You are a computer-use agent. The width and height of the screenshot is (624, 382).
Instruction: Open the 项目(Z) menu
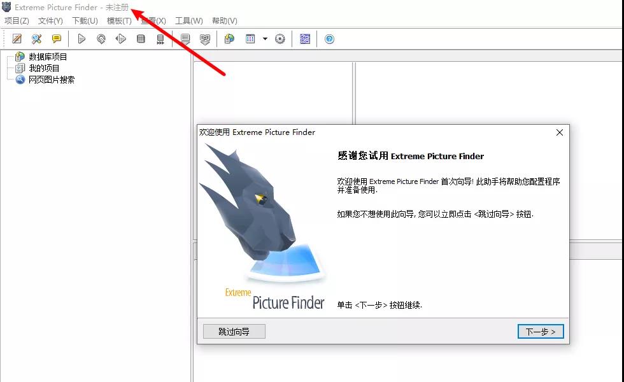[17, 20]
